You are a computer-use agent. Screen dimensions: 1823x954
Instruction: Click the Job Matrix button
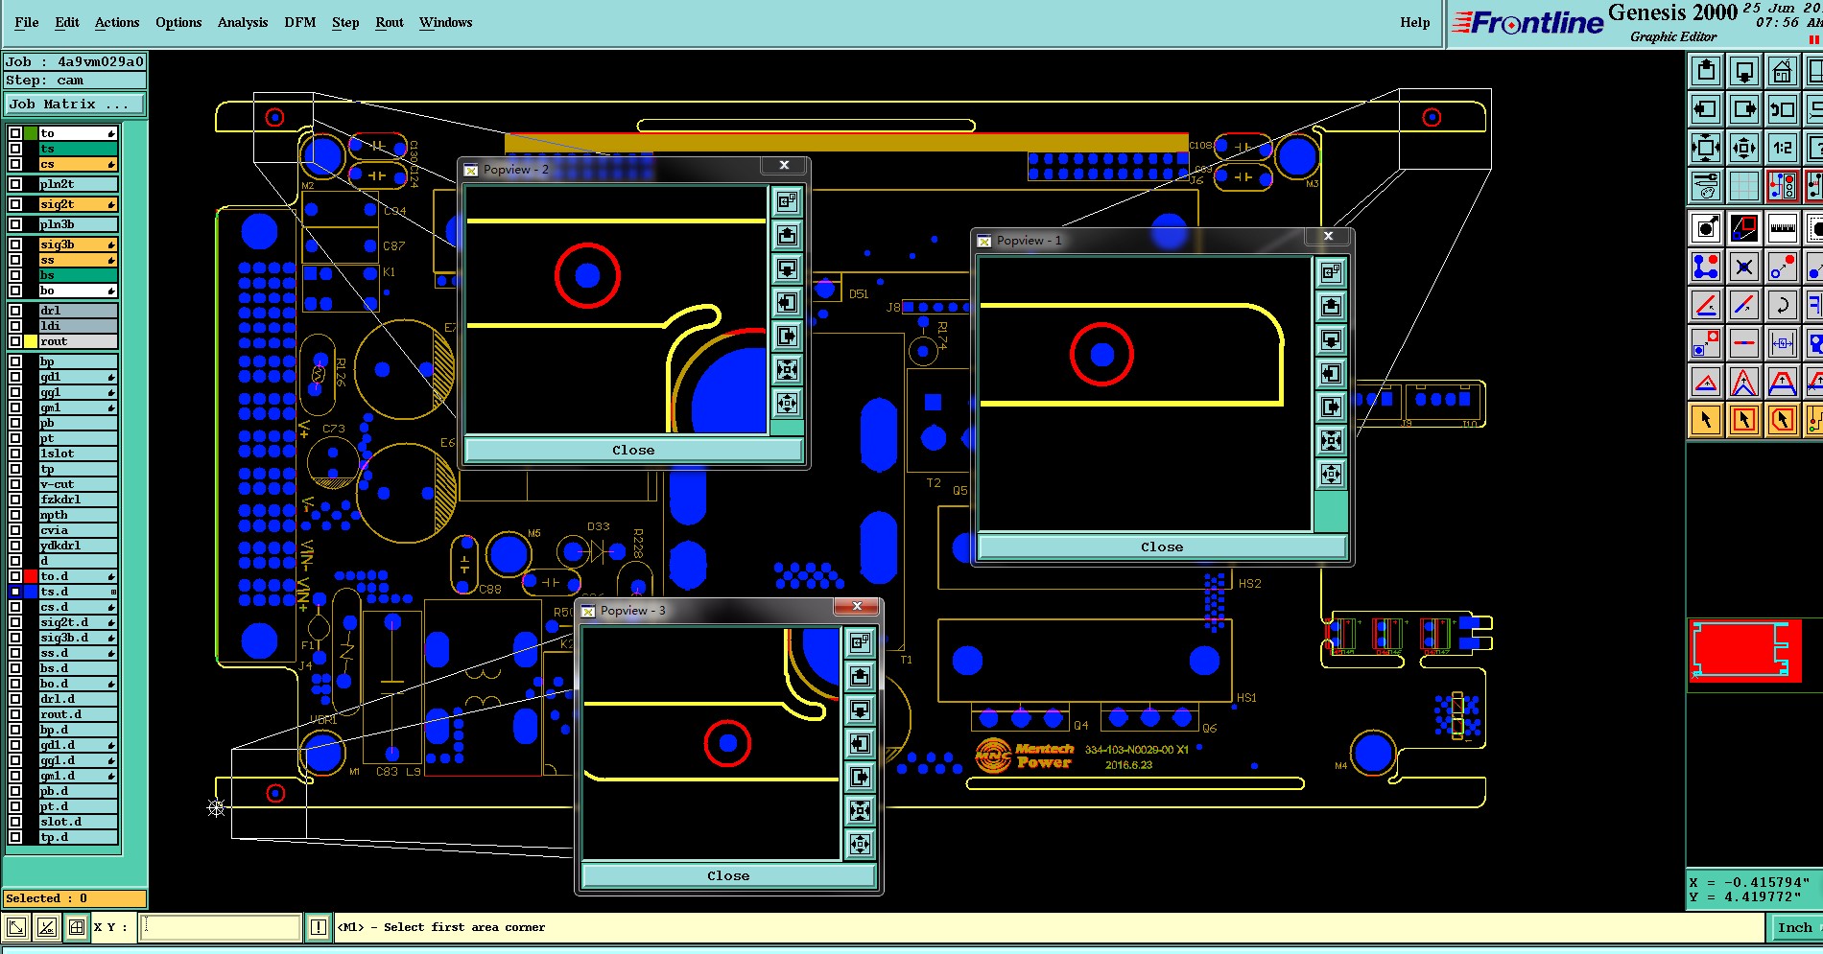(76, 104)
